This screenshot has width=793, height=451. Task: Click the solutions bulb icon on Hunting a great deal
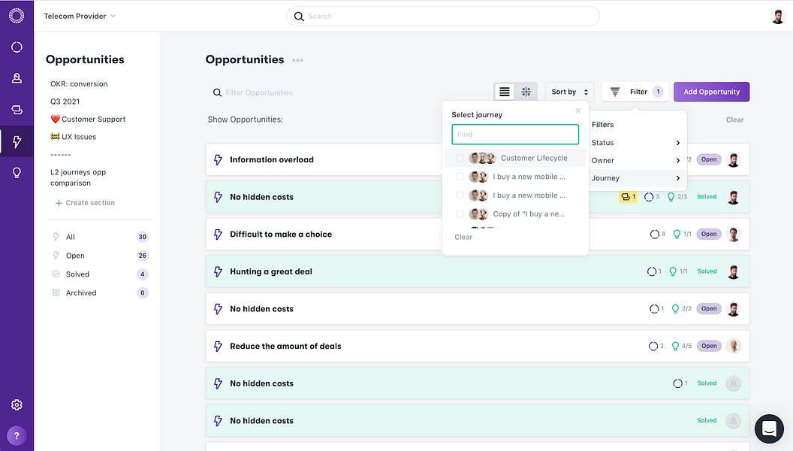click(673, 272)
